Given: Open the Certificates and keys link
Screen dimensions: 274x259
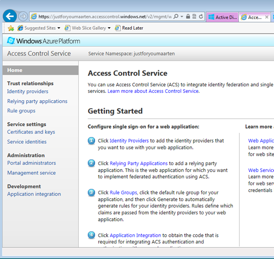Looking at the screenshot, I should coord(31,132).
